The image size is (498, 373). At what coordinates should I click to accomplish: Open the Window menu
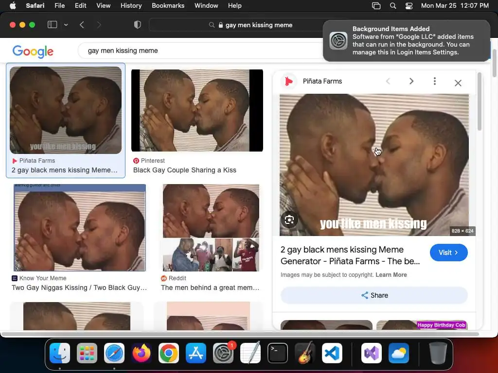[206, 6]
